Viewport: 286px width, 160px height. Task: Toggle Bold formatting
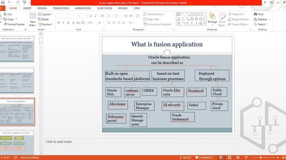[x=59, y=23]
